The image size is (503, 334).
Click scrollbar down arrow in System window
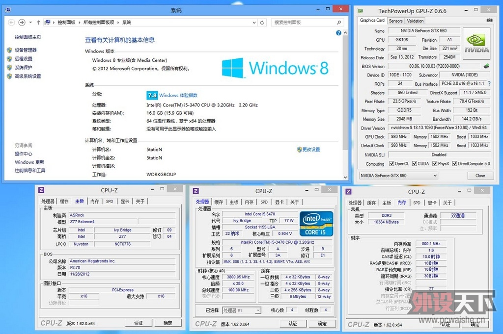click(345, 177)
